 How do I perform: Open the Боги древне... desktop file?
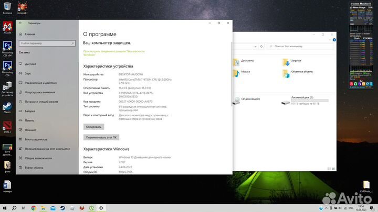pos(7,150)
